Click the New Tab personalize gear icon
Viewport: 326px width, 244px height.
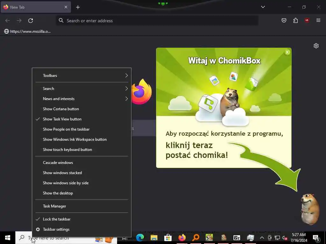(x=316, y=46)
